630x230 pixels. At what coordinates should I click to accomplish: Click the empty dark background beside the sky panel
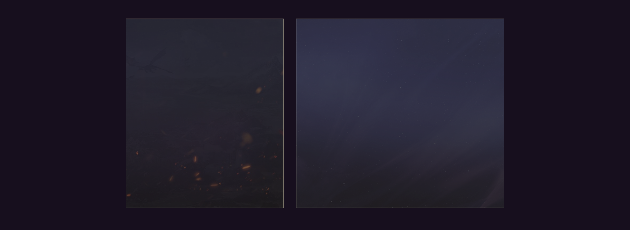pos(567,113)
